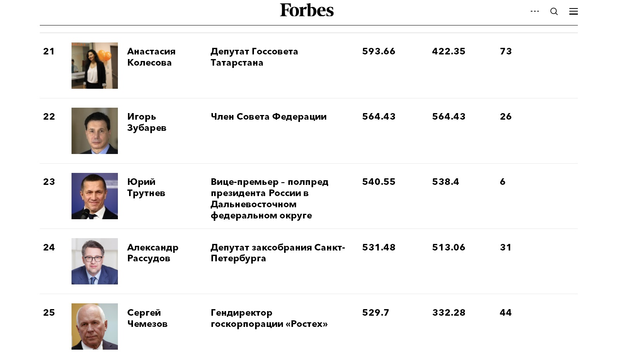This screenshot has height=357, width=625.
Task: Open the hamburger menu icon
Action: (x=573, y=11)
